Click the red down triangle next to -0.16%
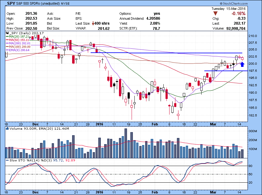The image size is (262, 195). coord(215,14)
